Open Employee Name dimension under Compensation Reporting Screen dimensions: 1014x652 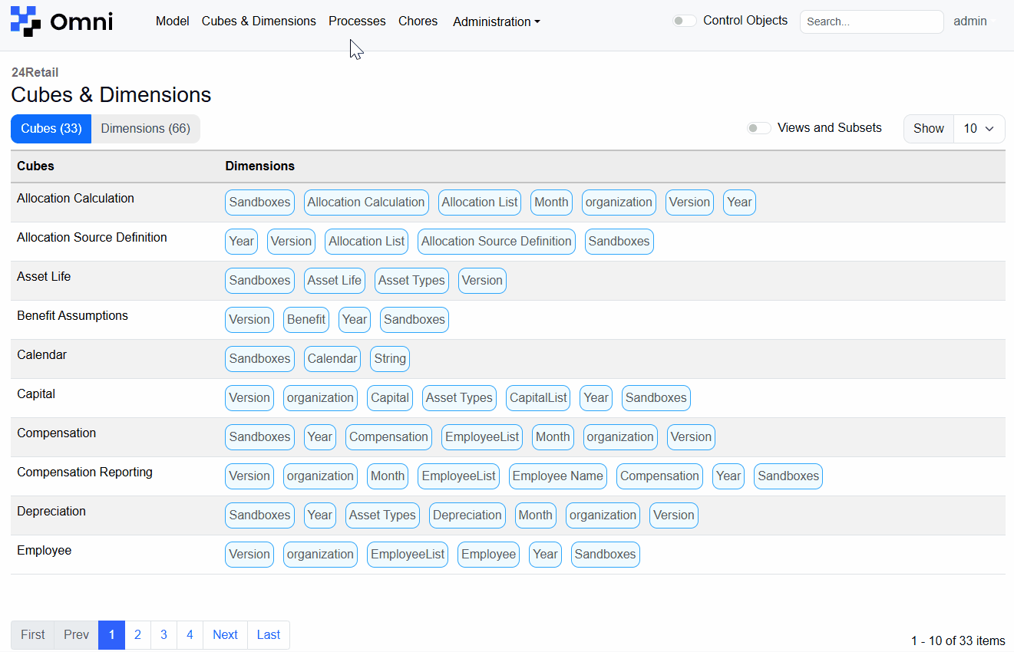(557, 476)
